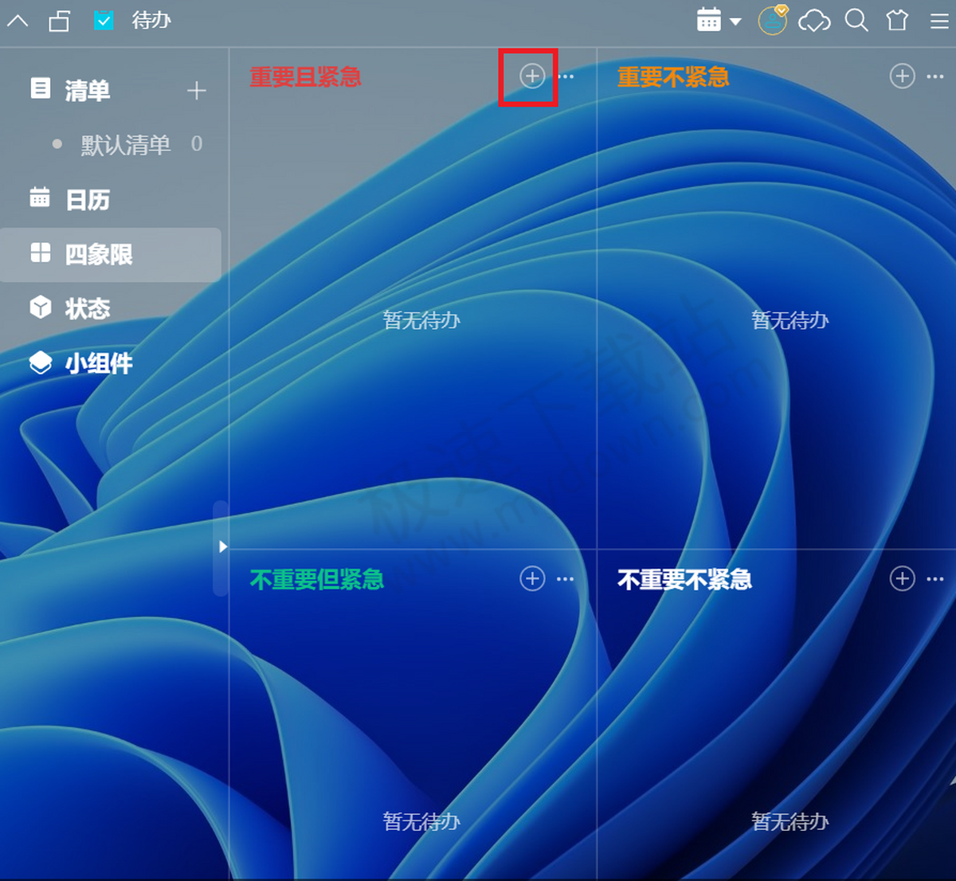Screen dimensions: 956x881
Task: Open more options for 重要不紧急 quadrant
Action: pyautogui.click(x=935, y=76)
